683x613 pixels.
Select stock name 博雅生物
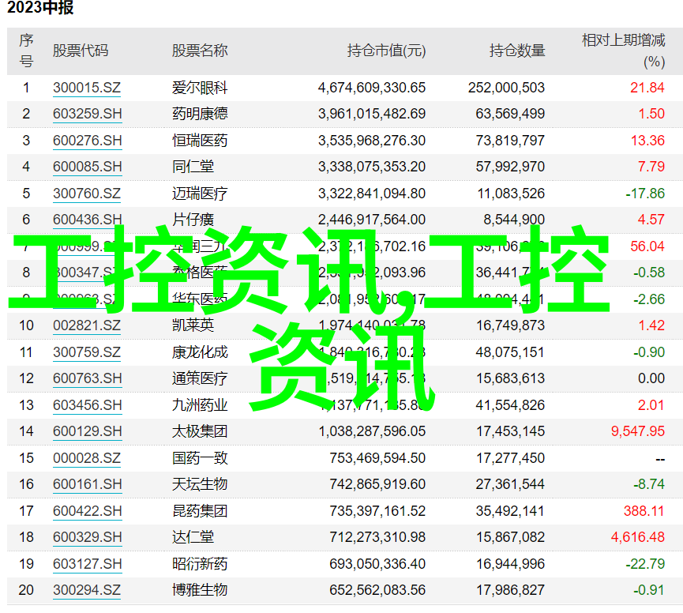click(200, 590)
